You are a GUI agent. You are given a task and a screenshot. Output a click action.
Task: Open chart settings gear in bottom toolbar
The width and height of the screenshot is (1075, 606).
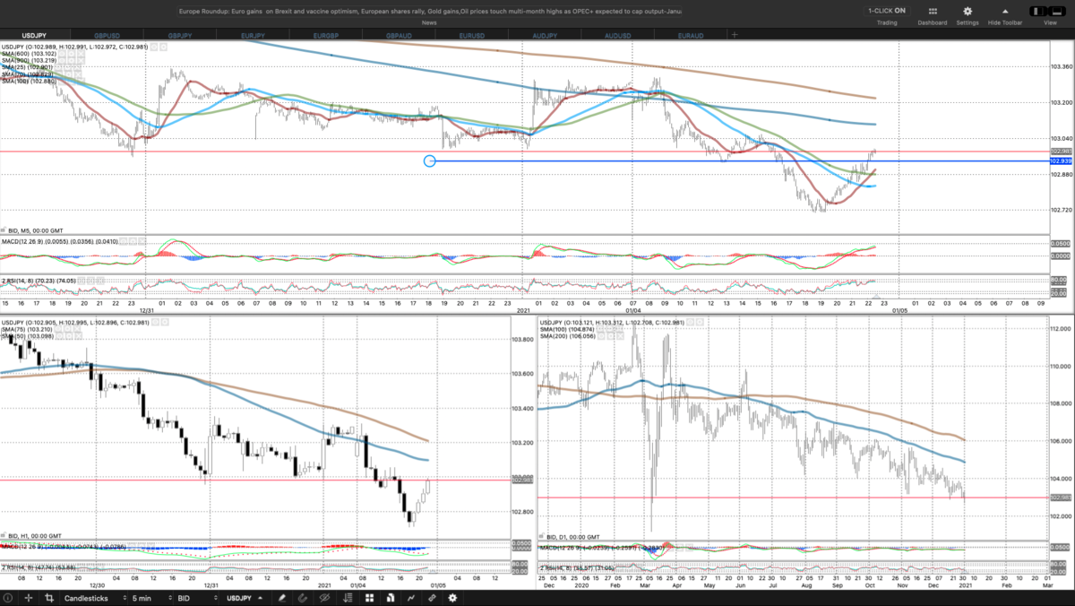click(x=453, y=597)
